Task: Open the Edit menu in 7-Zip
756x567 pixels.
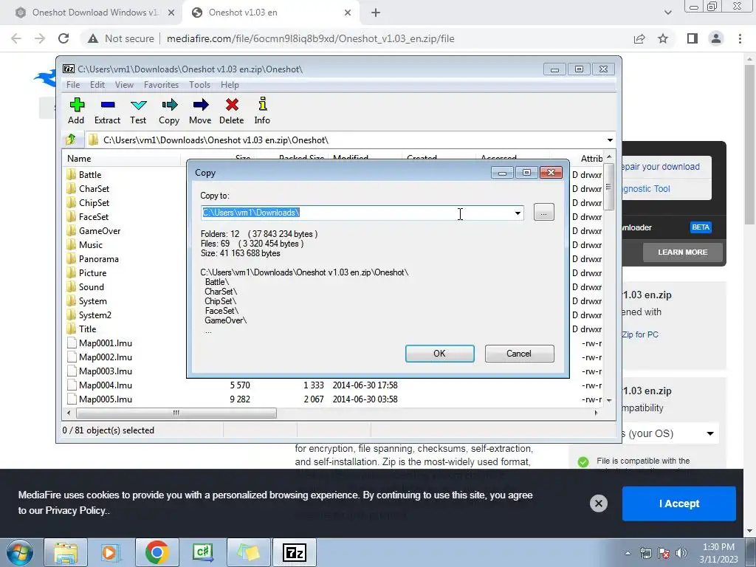Action: [x=97, y=84]
